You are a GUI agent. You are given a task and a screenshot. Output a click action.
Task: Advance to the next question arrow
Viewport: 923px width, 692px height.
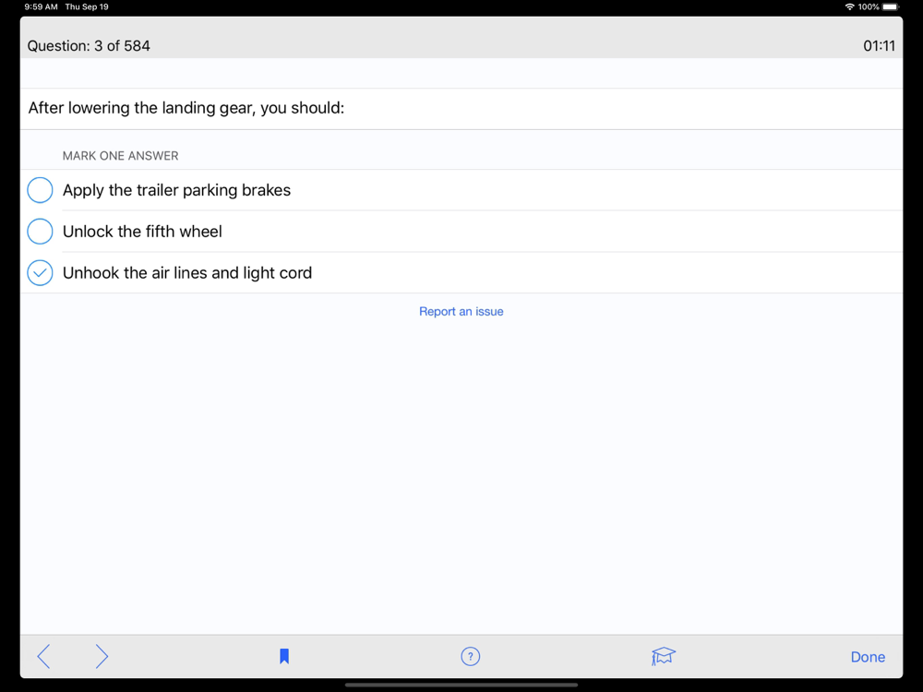coord(102,656)
